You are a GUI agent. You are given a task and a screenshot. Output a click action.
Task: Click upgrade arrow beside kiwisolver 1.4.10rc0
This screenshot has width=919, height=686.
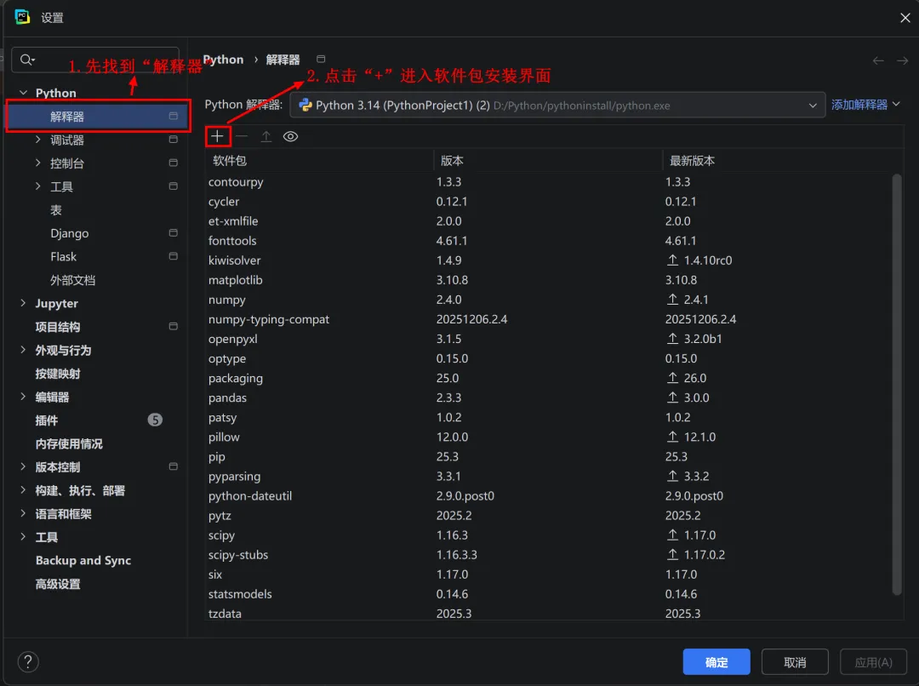(672, 260)
